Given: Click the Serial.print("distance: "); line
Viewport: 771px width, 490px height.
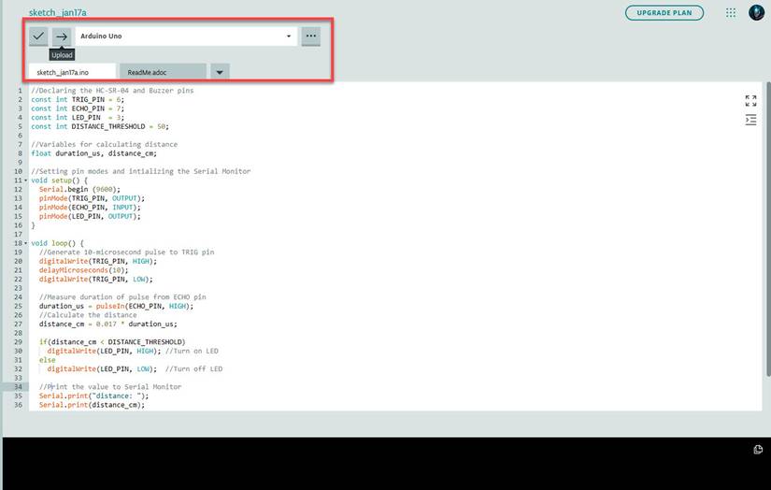Looking at the screenshot, I should click(x=93, y=396).
